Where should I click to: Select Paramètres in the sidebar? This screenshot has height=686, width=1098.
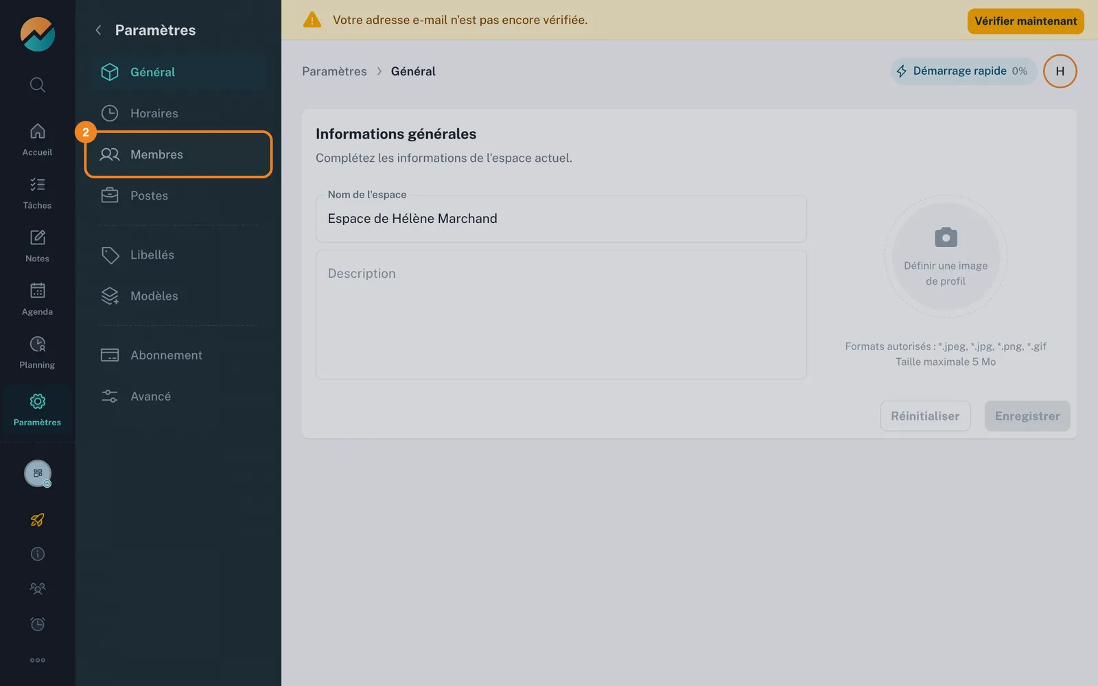point(37,410)
